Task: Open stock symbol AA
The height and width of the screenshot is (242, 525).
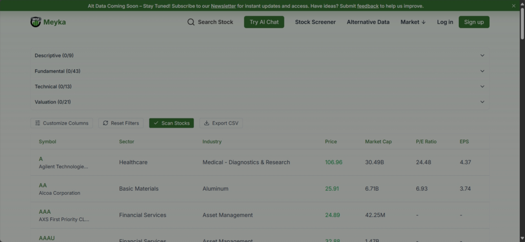Action: [x=43, y=186]
